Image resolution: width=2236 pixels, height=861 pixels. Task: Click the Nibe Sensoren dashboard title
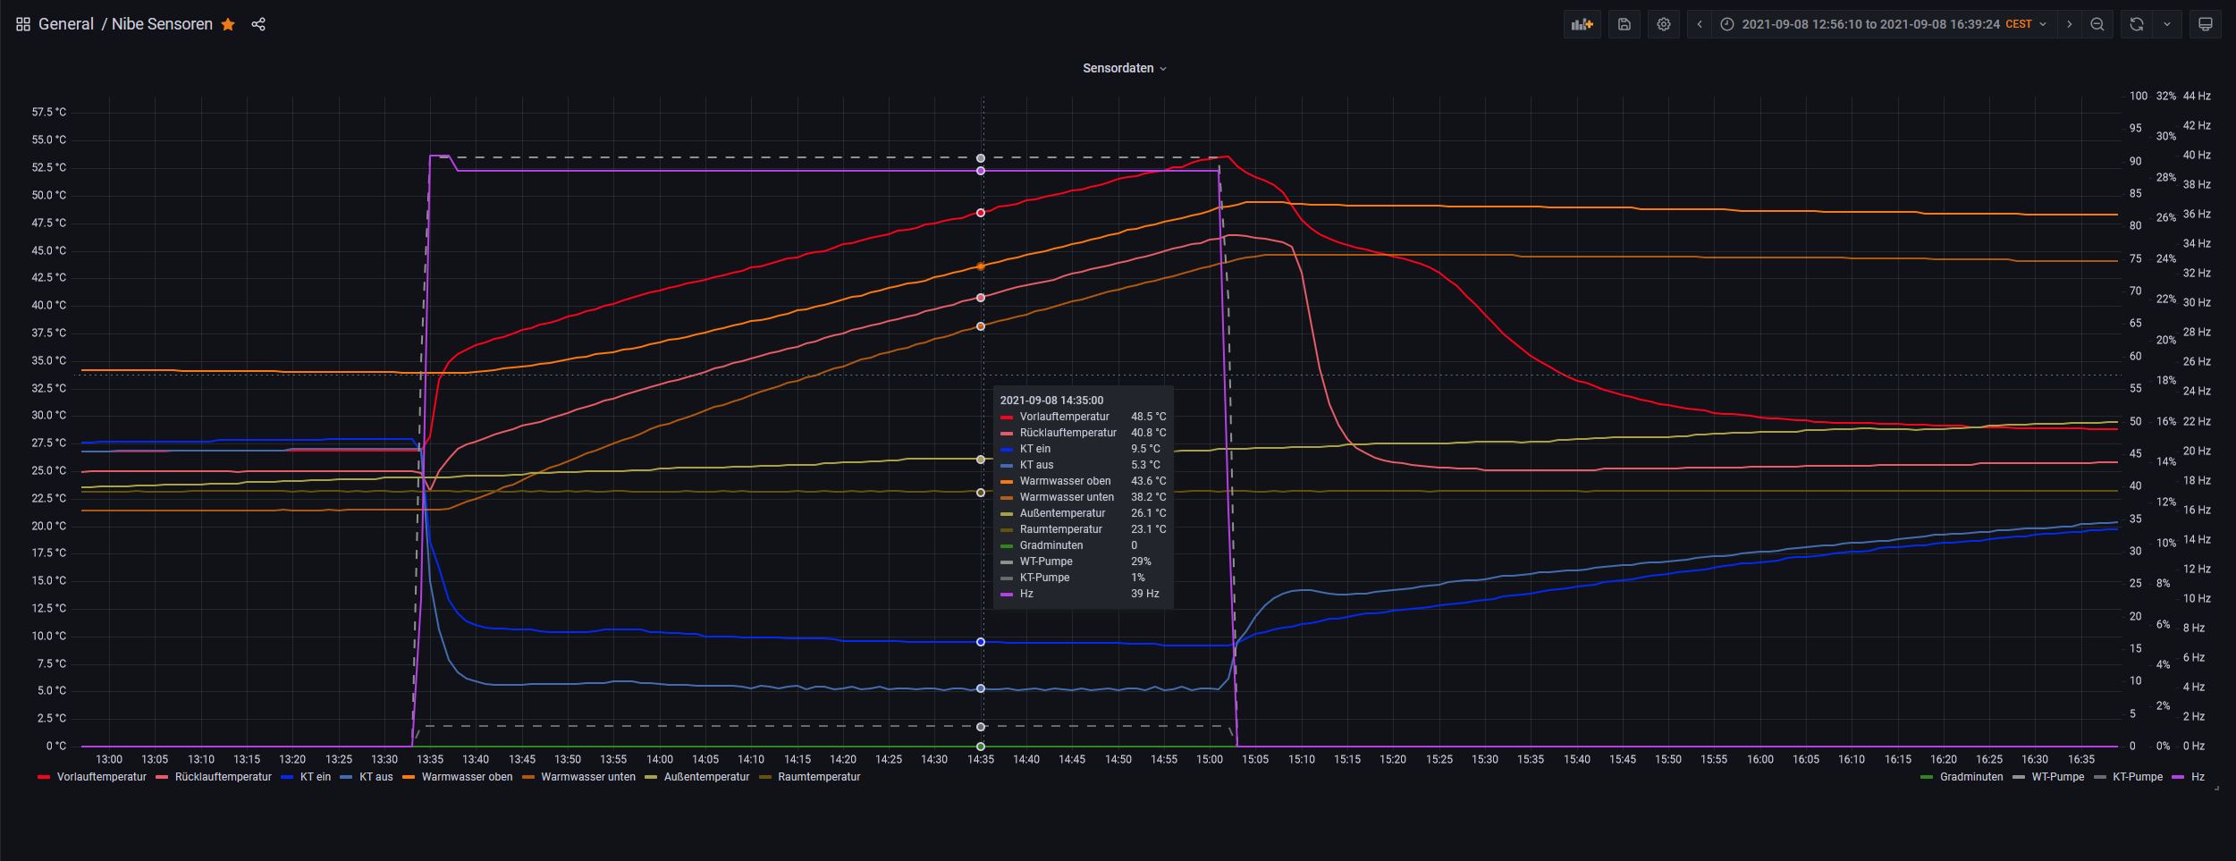(x=162, y=24)
